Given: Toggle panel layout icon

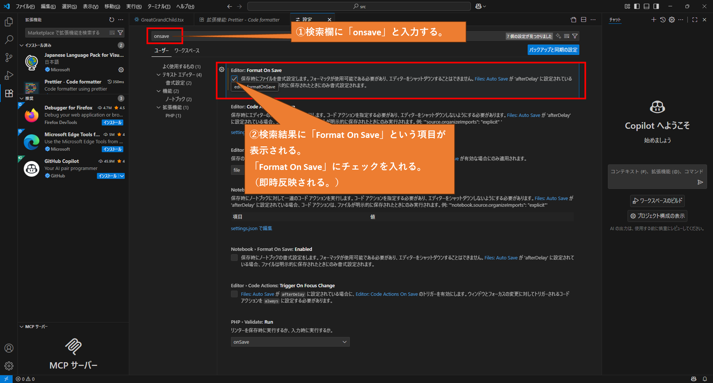Looking at the screenshot, I should (x=647, y=6).
